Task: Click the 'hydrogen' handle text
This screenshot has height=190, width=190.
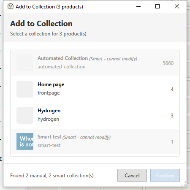Action: (48, 119)
